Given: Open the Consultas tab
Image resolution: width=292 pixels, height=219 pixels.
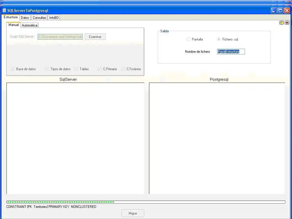Looking at the screenshot, I should click(39, 17).
